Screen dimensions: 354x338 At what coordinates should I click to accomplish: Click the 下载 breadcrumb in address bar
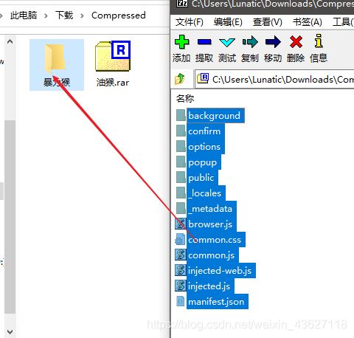pos(64,15)
